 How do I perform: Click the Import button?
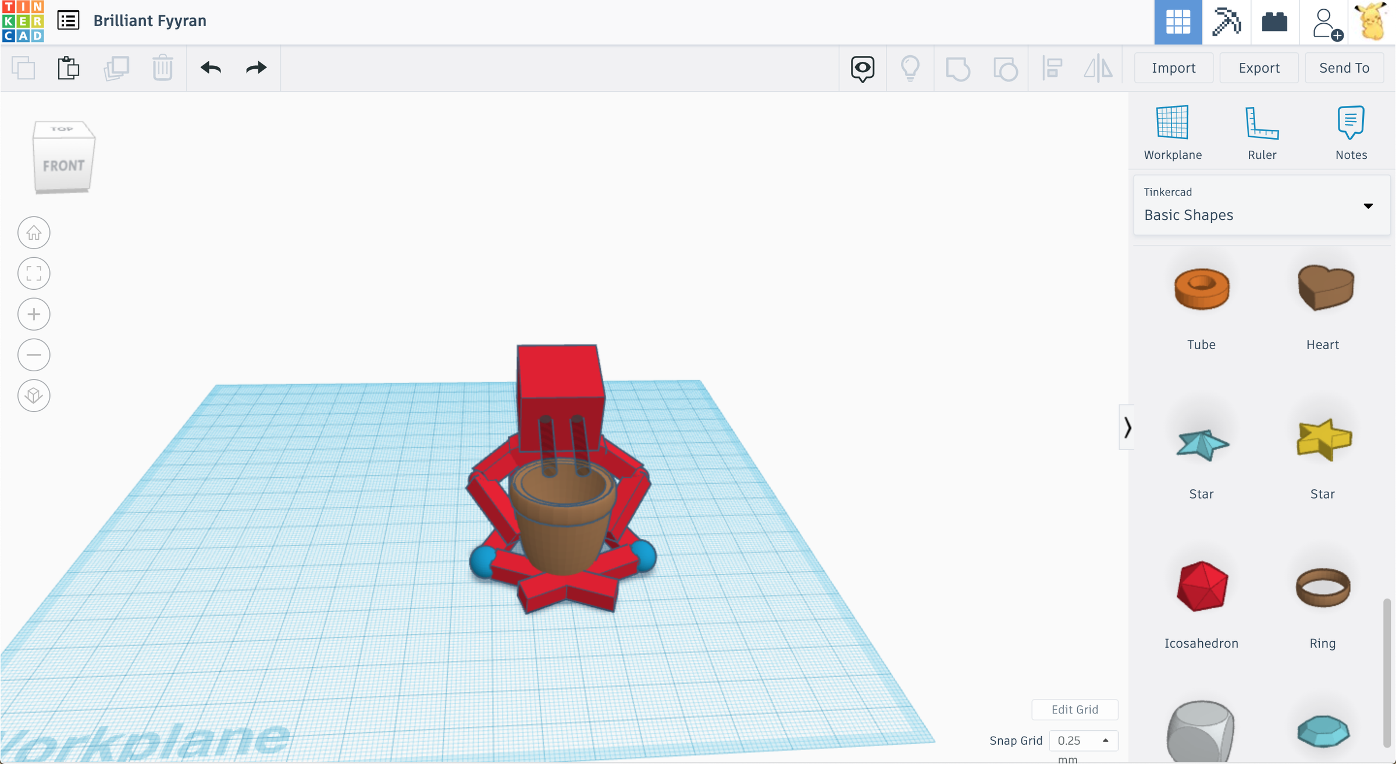[1173, 67]
